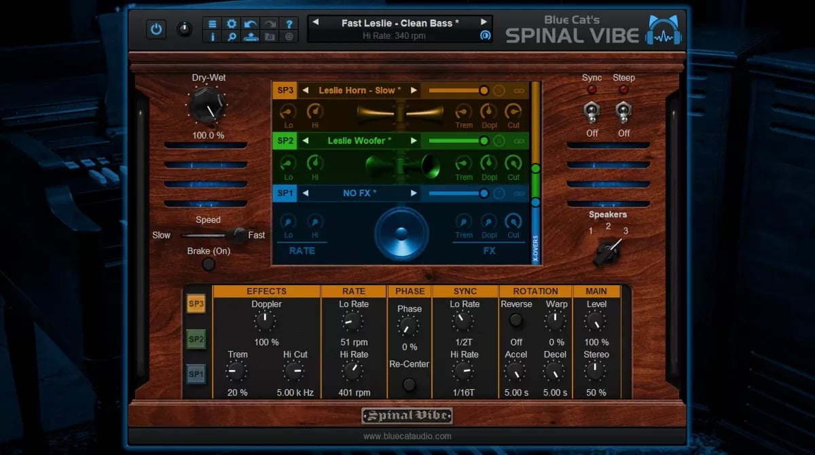Open the Fast Leslie - Clean Bass preset name
815x455 pixels.
tap(400, 22)
